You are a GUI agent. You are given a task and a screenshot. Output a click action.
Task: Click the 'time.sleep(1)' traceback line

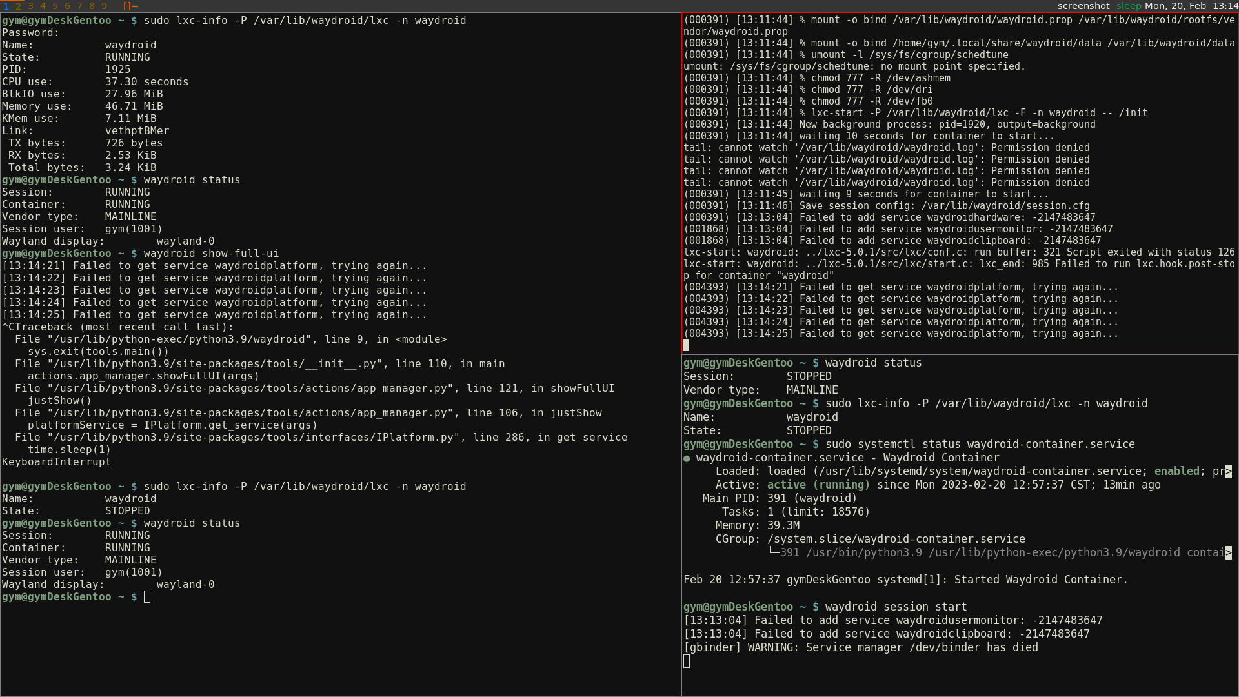70,450
